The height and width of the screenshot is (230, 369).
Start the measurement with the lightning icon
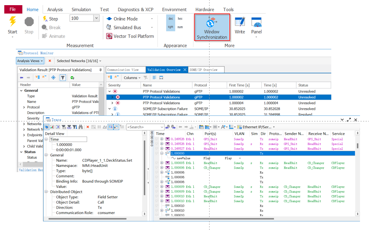click(12, 22)
